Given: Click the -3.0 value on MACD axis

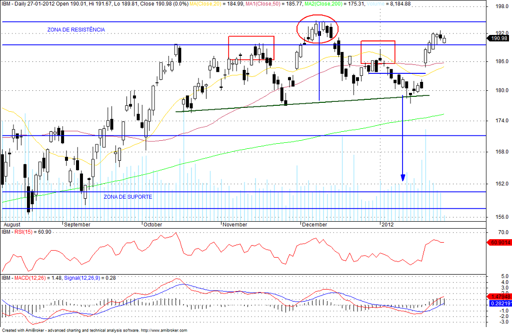Looking at the screenshot, I should tap(504, 322).
